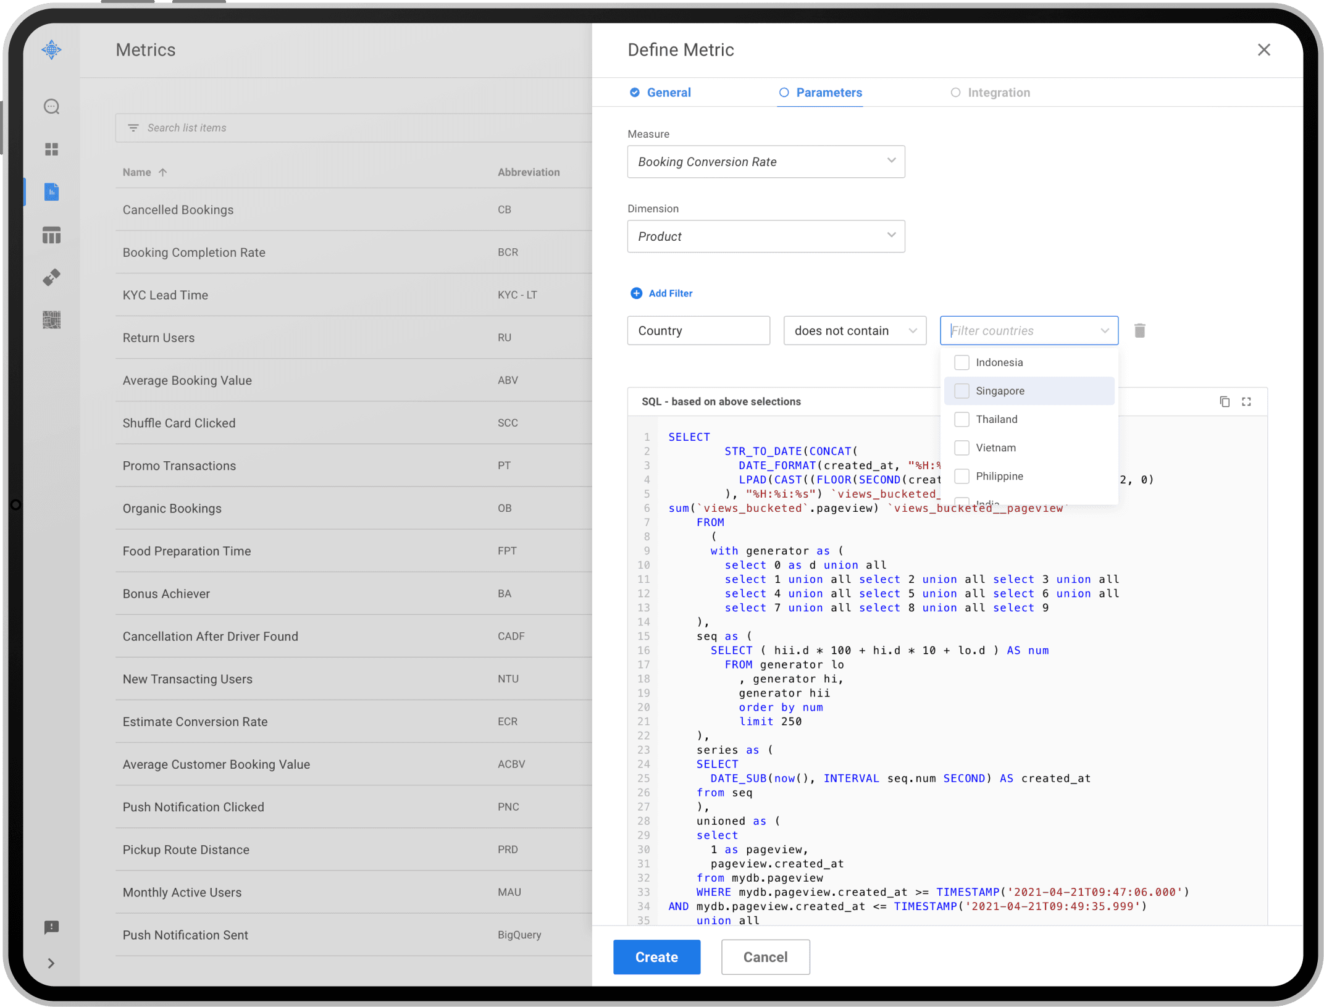Screen dimensions: 1324x1007
Task: Select the Push Notification Sent row
Action: click(x=353, y=935)
